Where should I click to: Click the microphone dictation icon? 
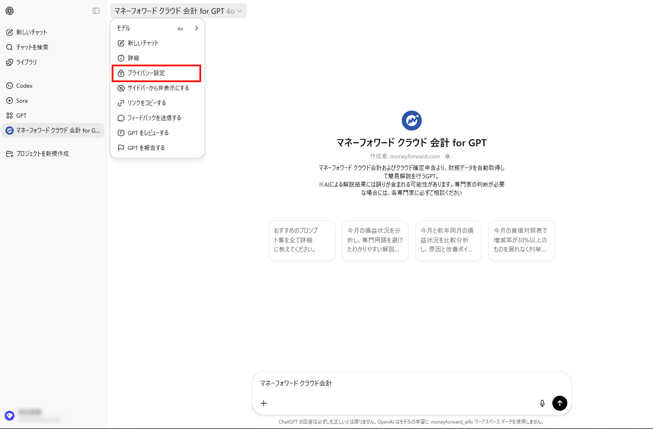[x=542, y=403]
